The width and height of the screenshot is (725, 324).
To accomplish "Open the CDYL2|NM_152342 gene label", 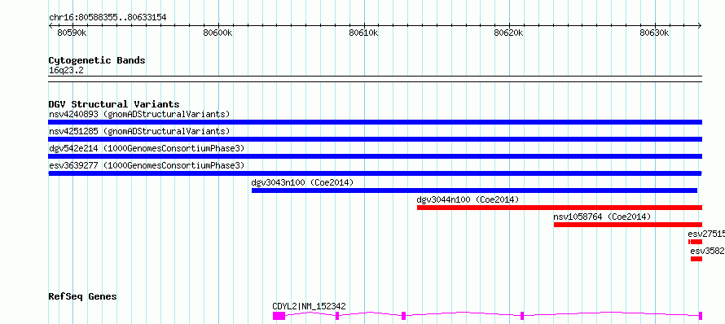I will [309, 306].
